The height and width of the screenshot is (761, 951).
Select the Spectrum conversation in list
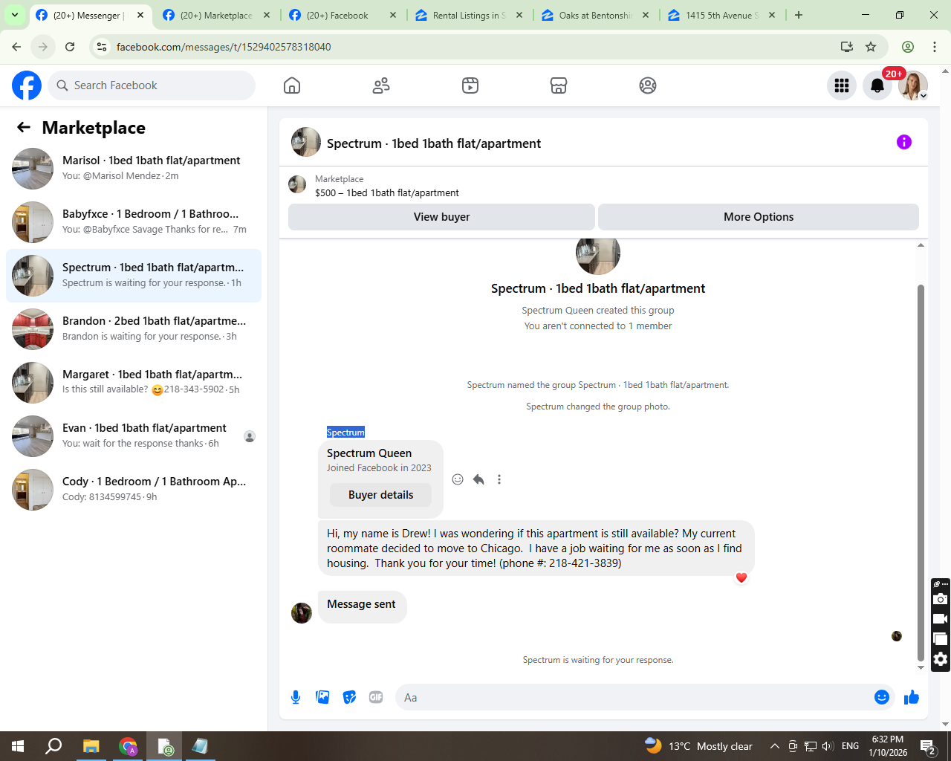(134, 276)
